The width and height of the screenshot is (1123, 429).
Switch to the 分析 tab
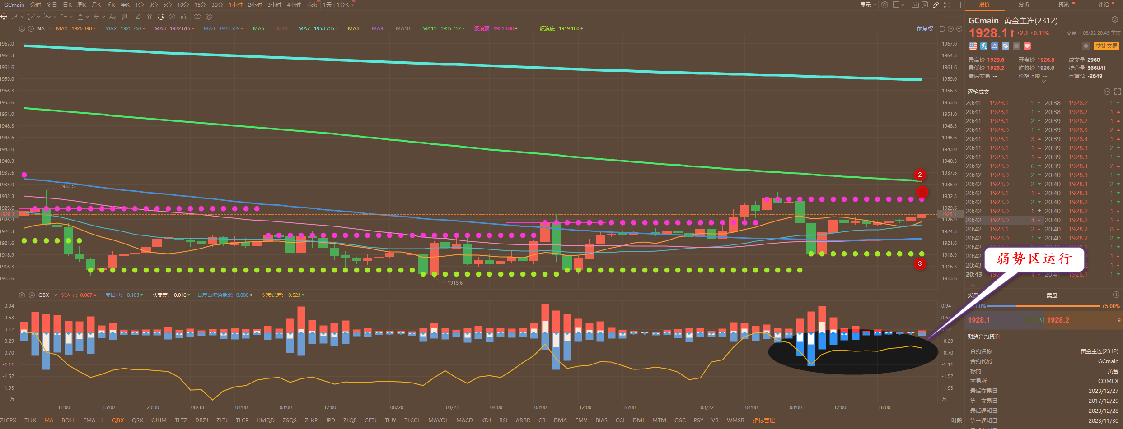[x=1024, y=5]
